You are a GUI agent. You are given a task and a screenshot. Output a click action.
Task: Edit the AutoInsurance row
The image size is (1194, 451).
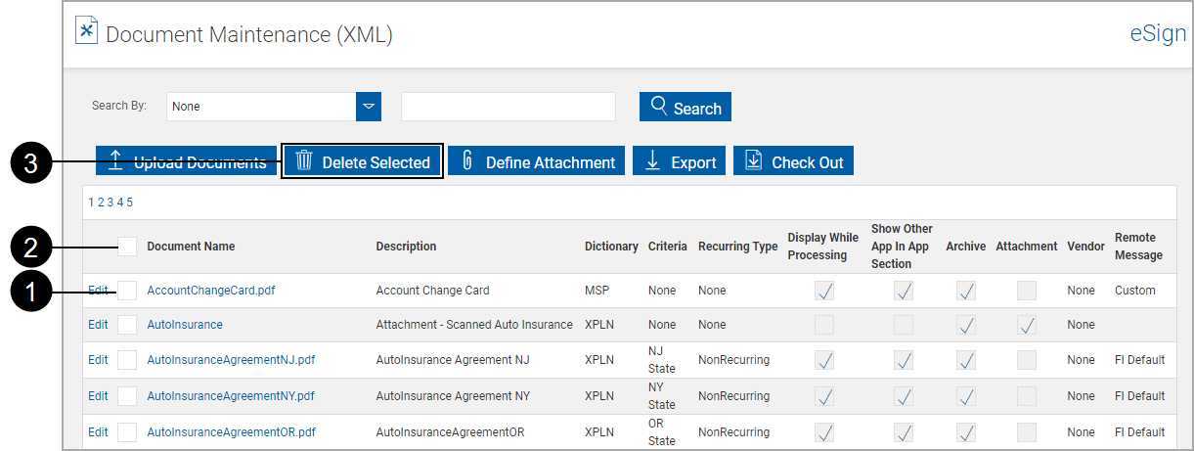pyautogui.click(x=98, y=324)
